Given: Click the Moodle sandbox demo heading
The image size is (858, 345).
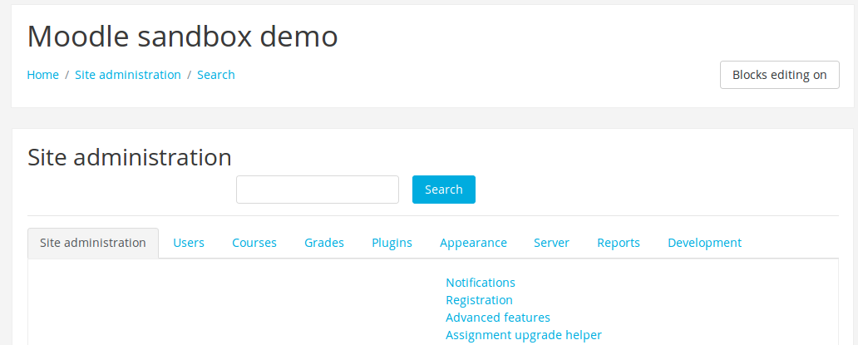Looking at the screenshot, I should (x=182, y=37).
